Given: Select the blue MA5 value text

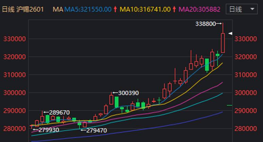Looking at the screenshot, I should click(88, 9).
